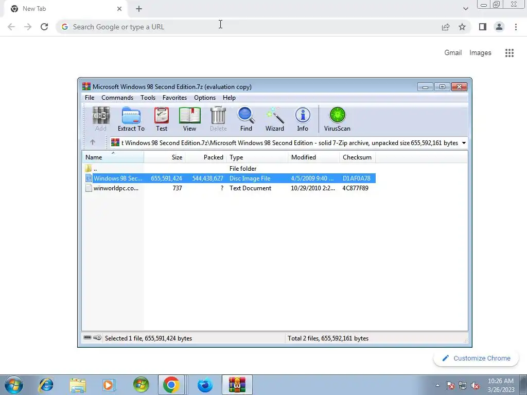Open Chrome side panel icon
The height and width of the screenshot is (395, 527).
(x=483, y=27)
